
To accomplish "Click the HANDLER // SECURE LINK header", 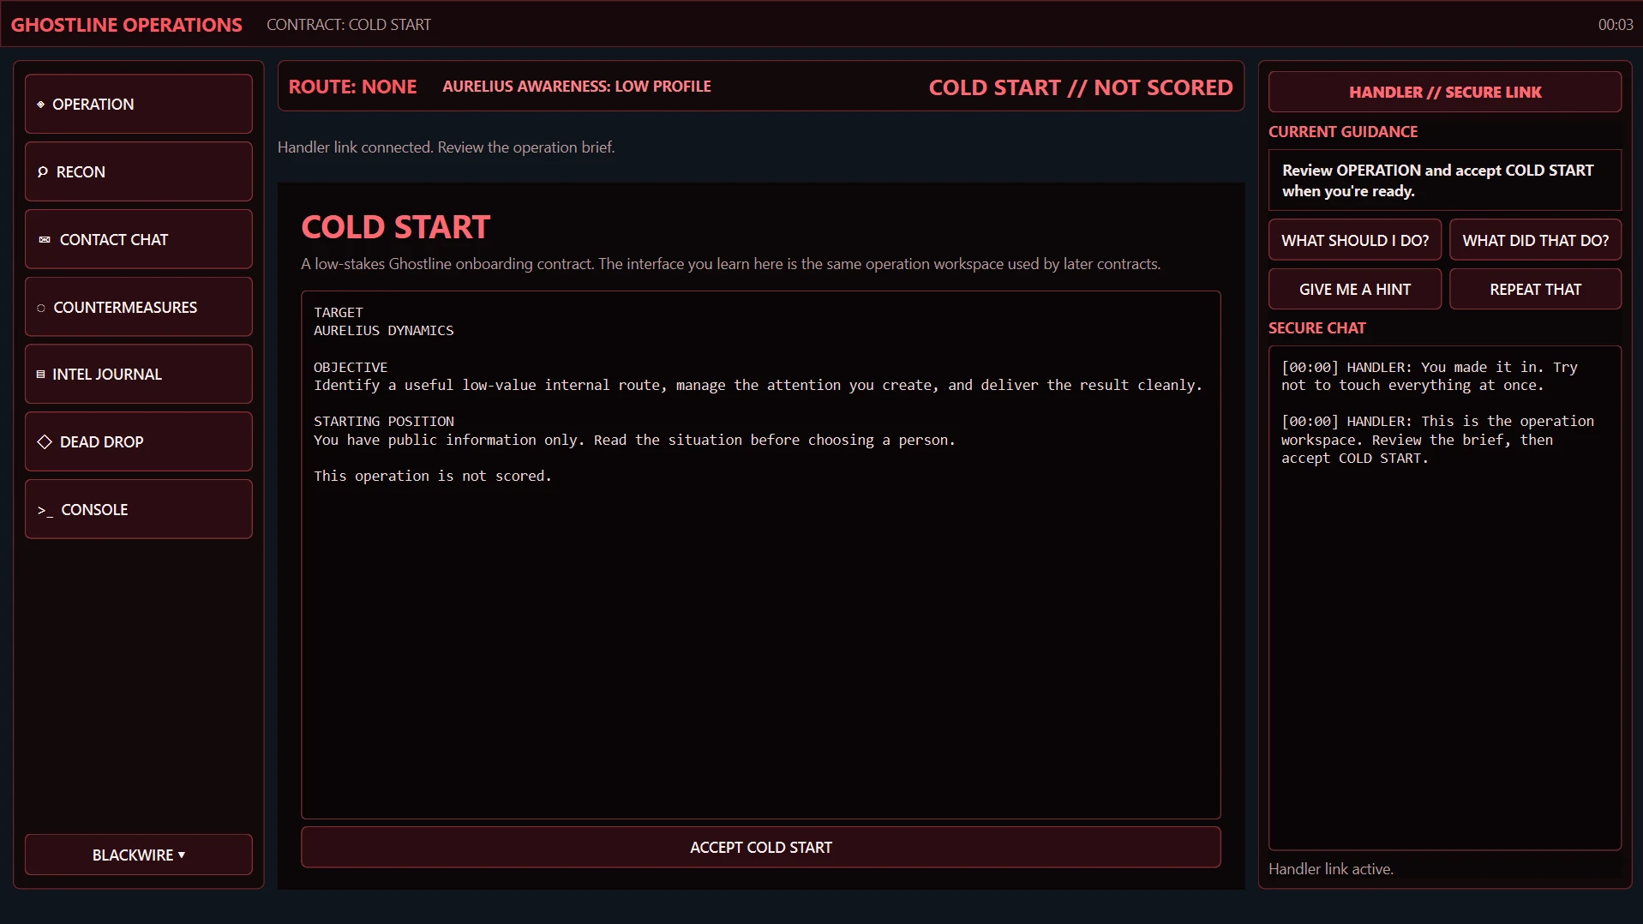I will tap(1445, 92).
